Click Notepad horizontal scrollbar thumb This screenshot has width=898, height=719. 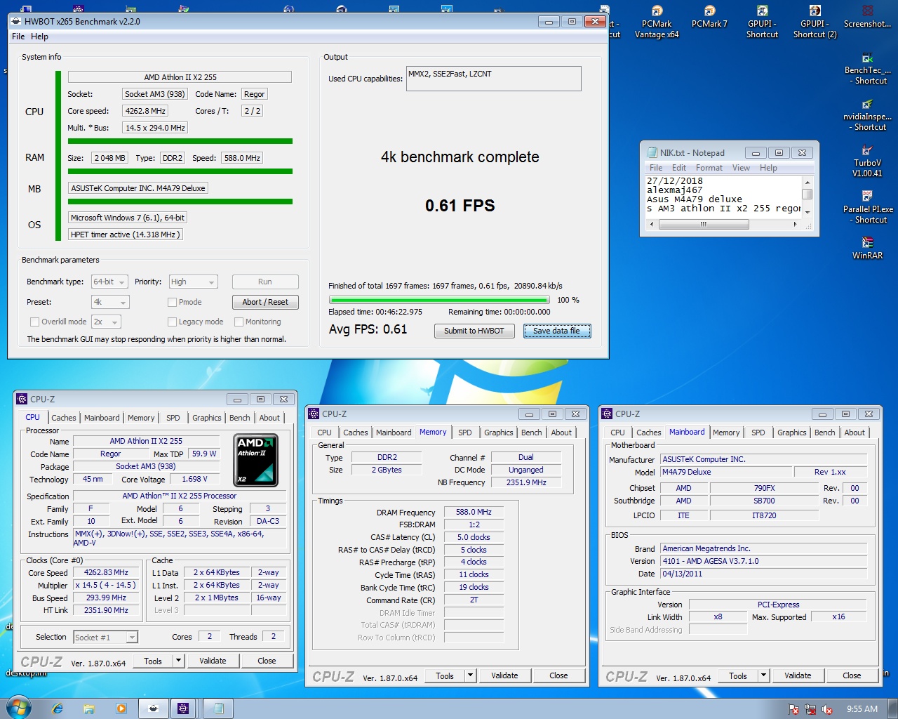pyautogui.click(x=704, y=224)
